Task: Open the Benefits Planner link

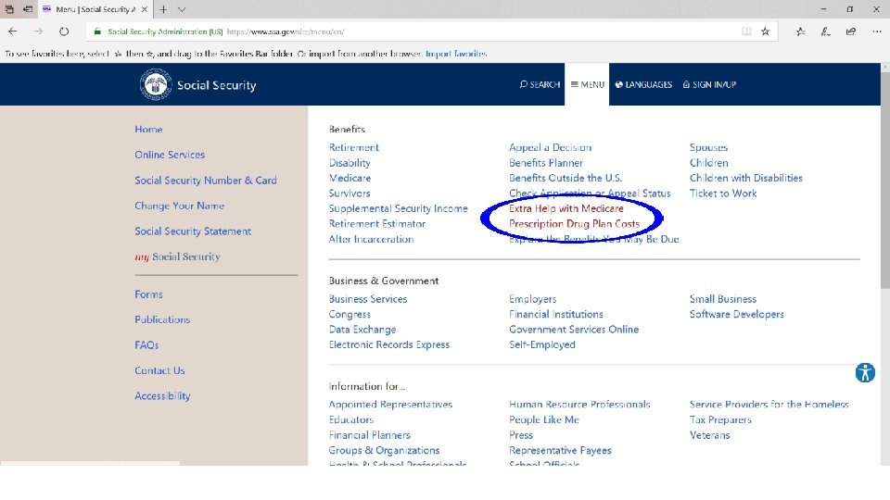Action: click(546, 163)
